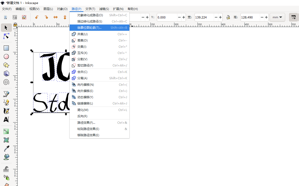Choose 向外偏移(E) outset
This screenshot has width=299, height=186.
click(x=99, y=91)
